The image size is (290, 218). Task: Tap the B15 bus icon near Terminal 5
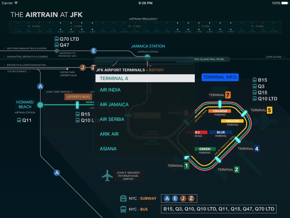click(x=255, y=80)
